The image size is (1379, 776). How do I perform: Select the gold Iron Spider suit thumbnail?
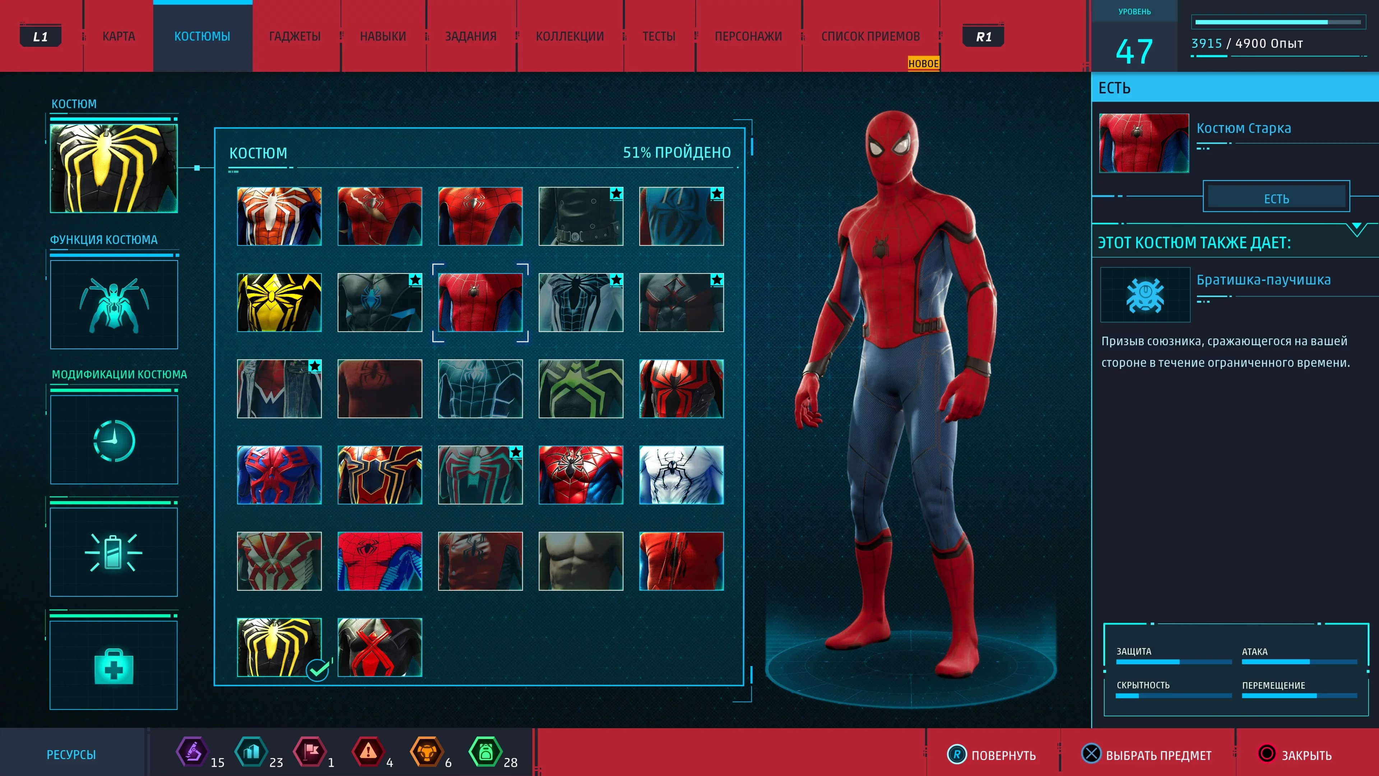(x=380, y=475)
